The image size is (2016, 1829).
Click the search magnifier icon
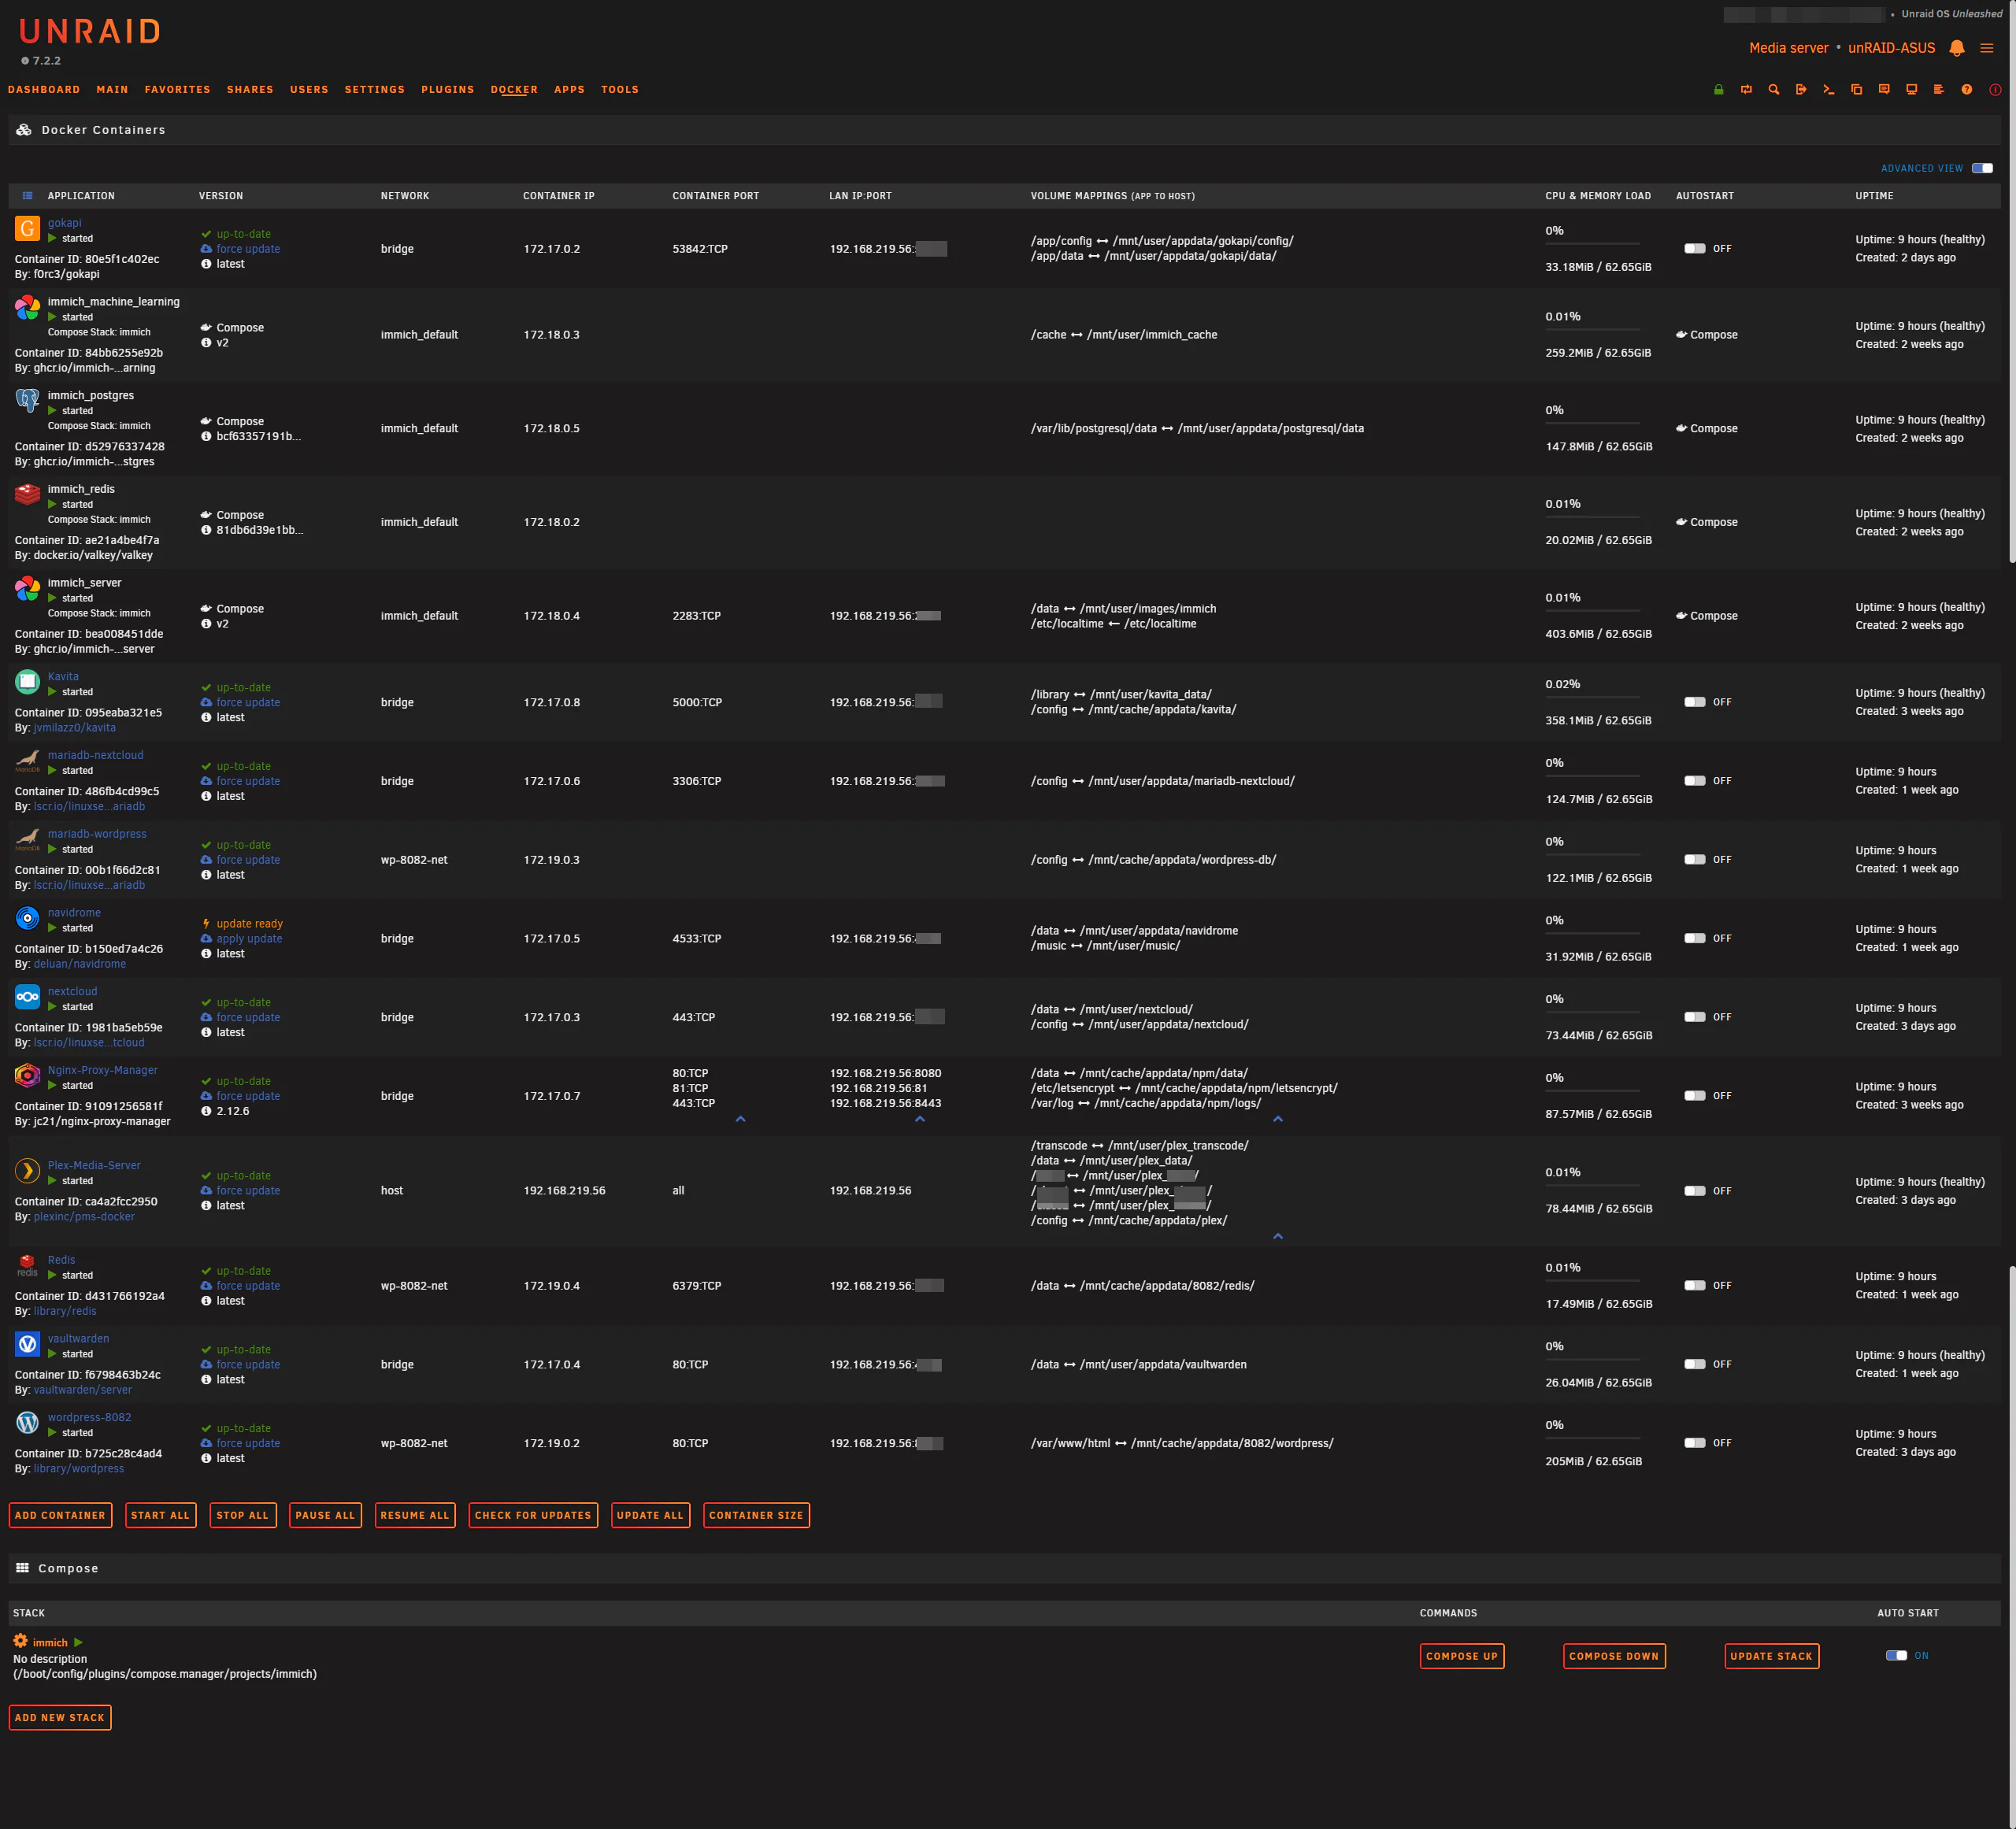pyautogui.click(x=1774, y=90)
